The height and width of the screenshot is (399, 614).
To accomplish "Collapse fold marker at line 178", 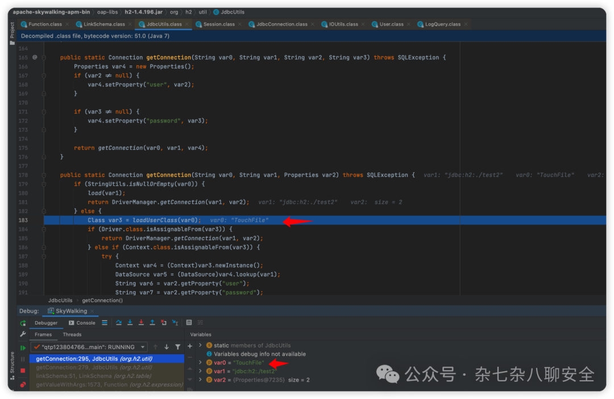I will click(x=44, y=175).
